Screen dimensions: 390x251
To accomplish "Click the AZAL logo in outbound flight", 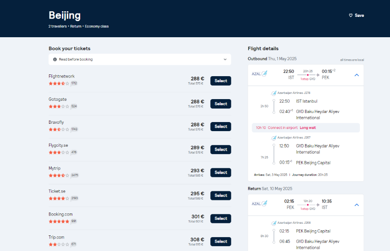I will [x=259, y=74].
